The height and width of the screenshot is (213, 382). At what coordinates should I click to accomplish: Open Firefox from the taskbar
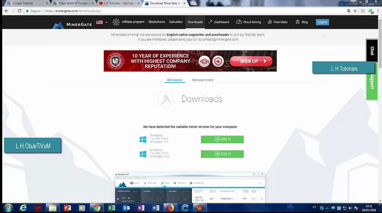click(170, 208)
